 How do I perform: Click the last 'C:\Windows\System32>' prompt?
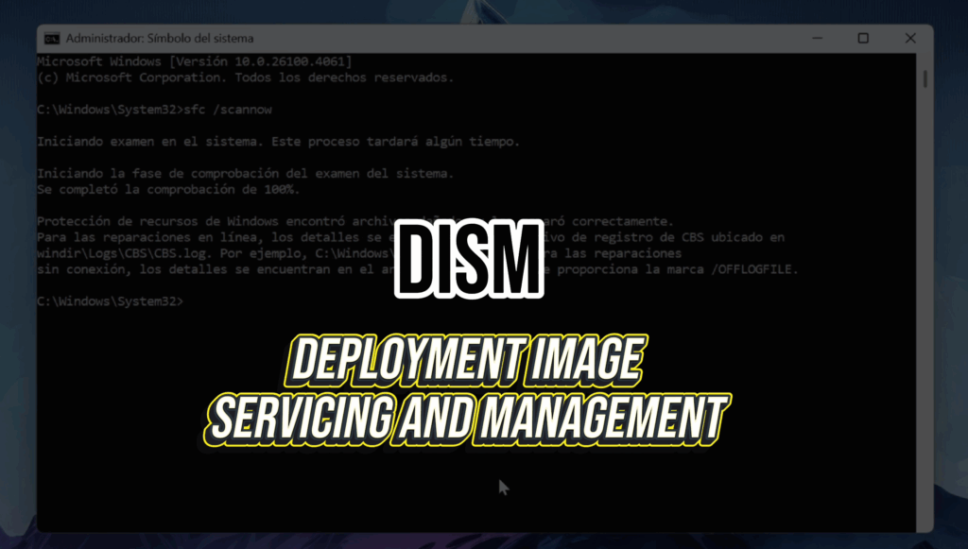pyautogui.click(x=110, y=301)
